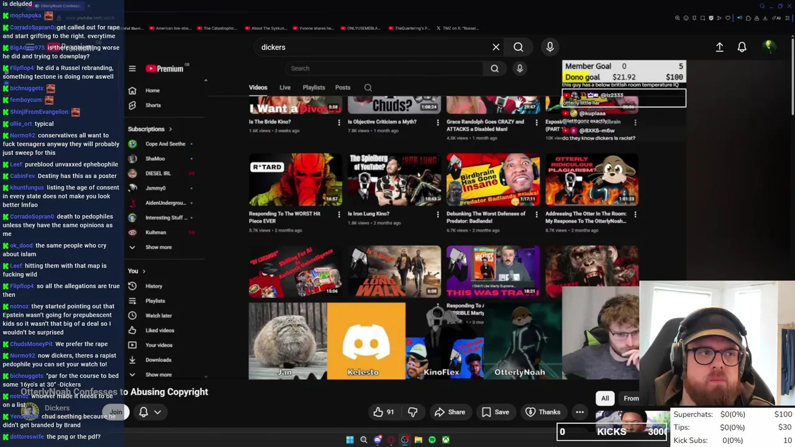Open the Create upload icon
This screenshot has width=795, height=447.
[719, 47]
